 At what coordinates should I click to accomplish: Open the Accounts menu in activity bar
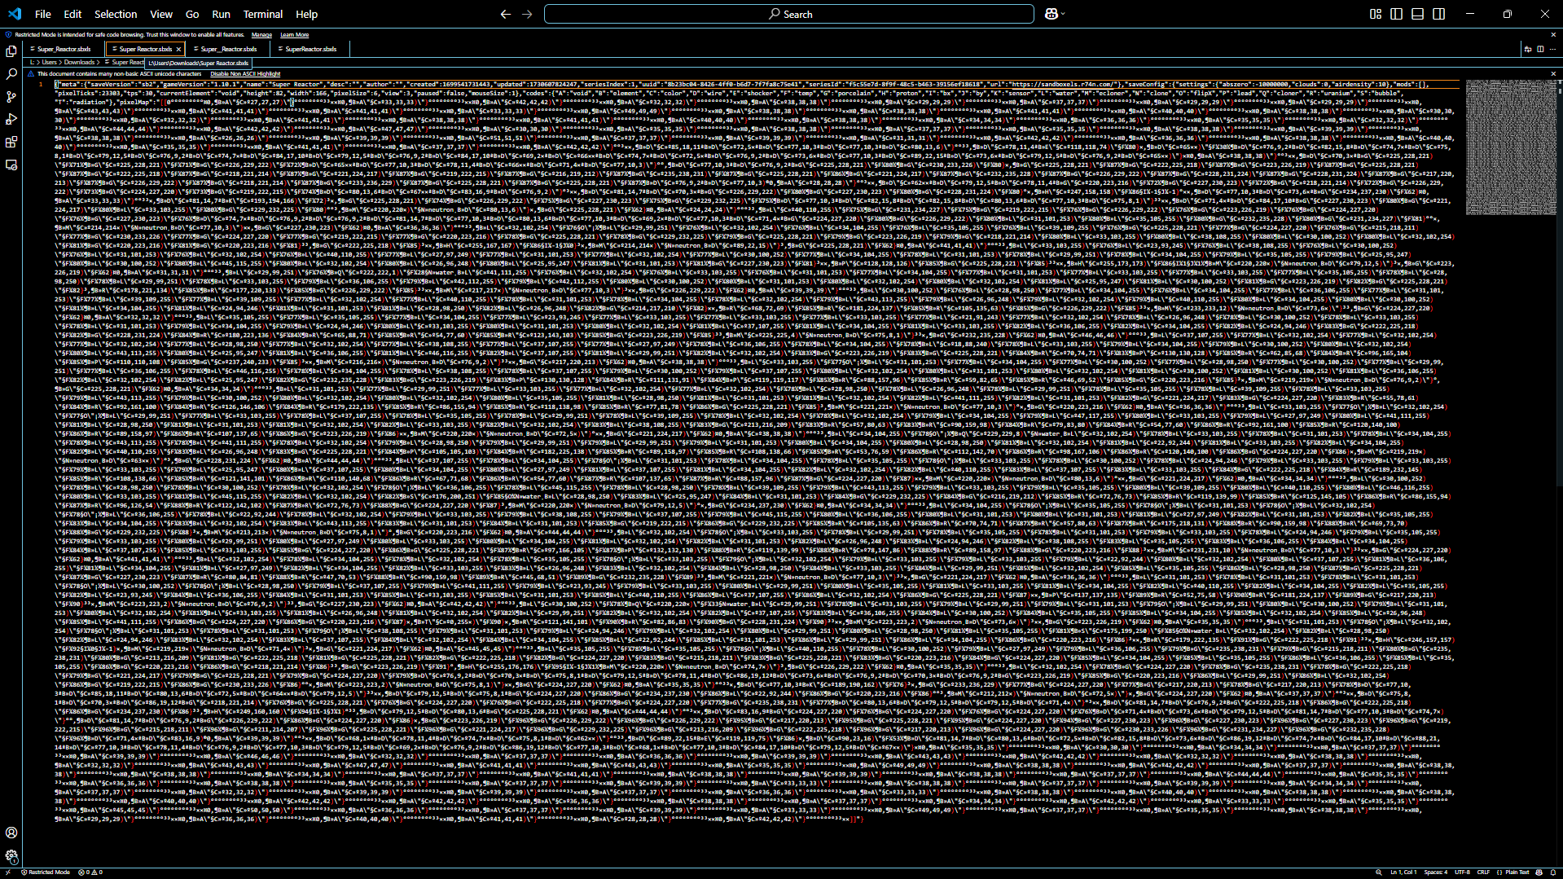11,833
